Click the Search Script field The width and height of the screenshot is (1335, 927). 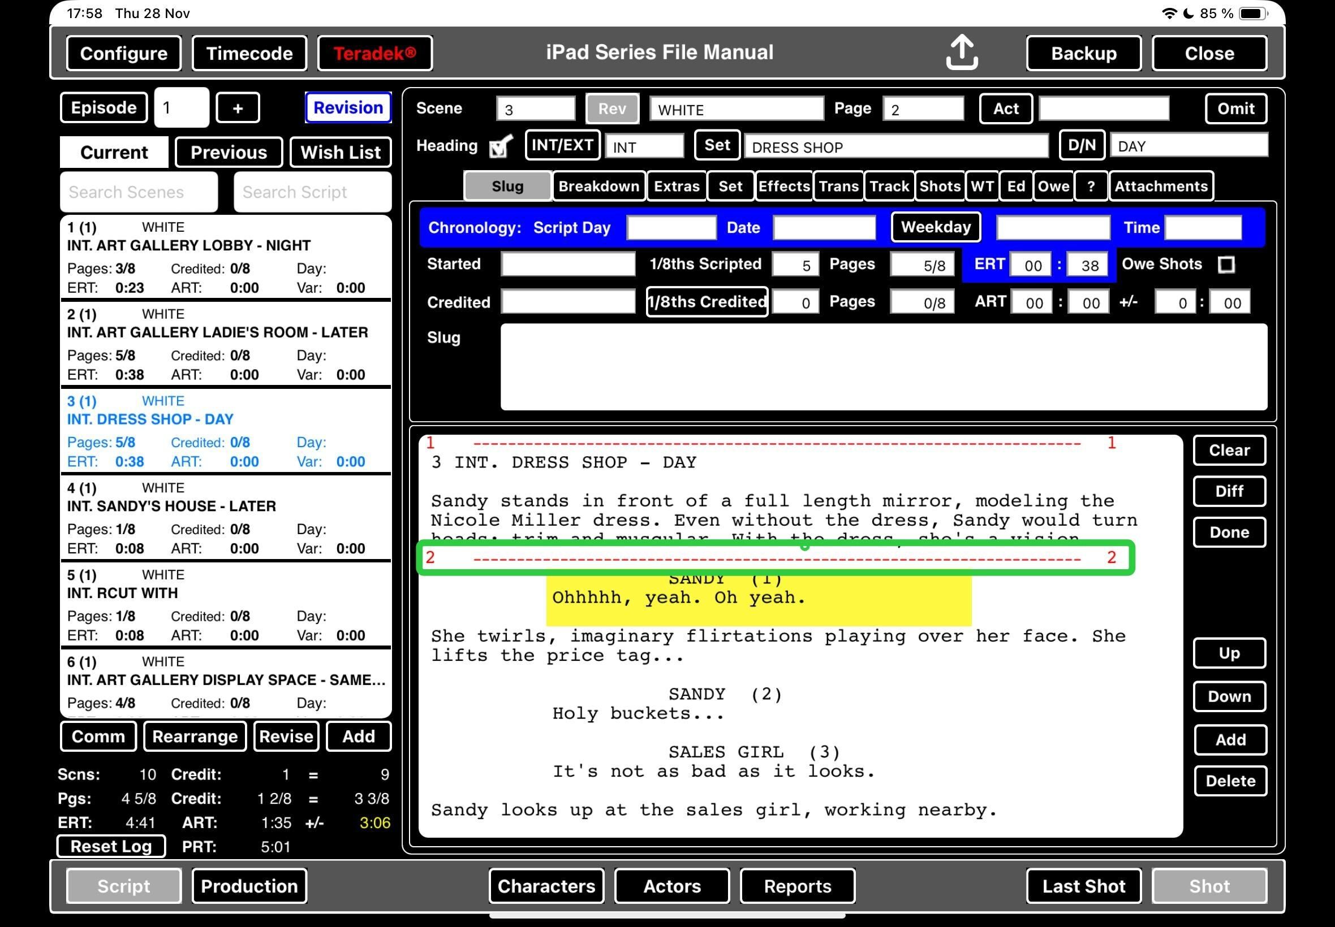(x=312, y=192)
